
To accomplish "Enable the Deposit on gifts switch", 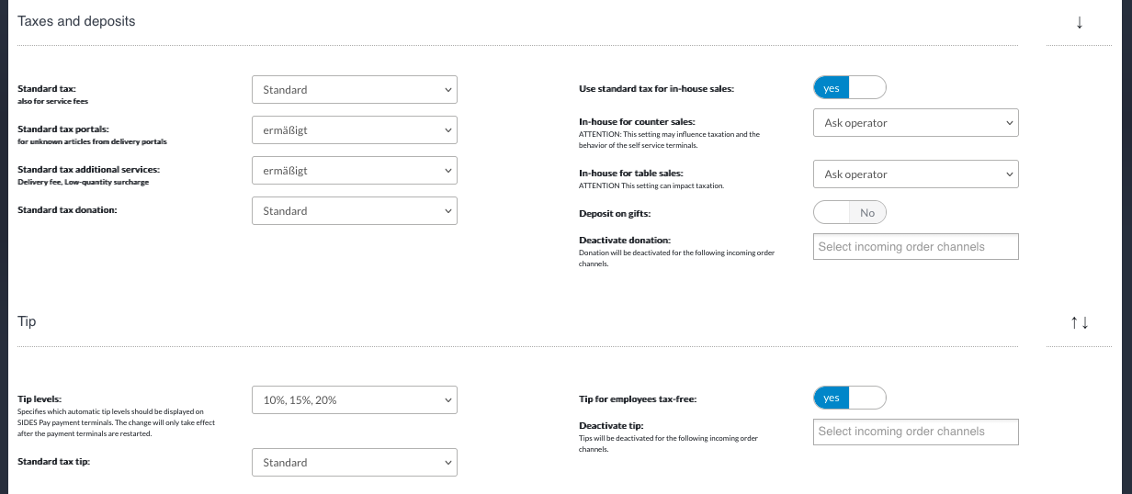I will click(849, 212).
